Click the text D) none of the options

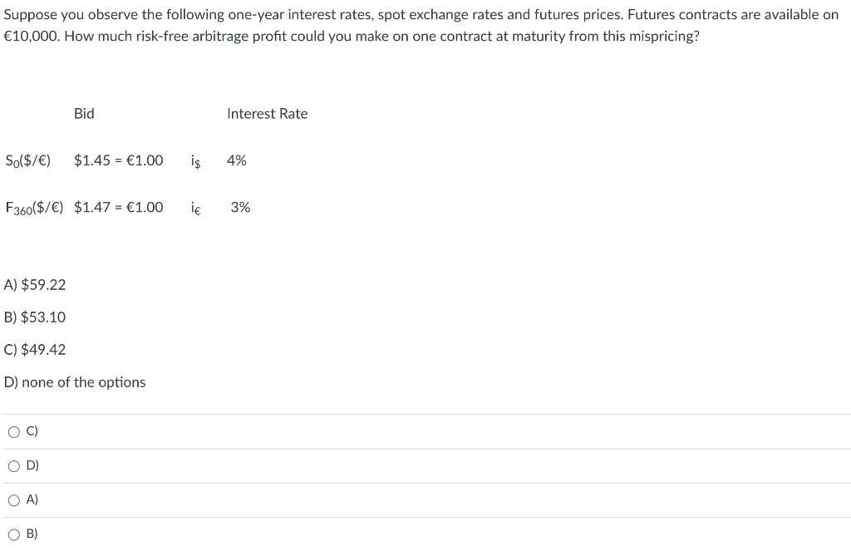point(75,382)
